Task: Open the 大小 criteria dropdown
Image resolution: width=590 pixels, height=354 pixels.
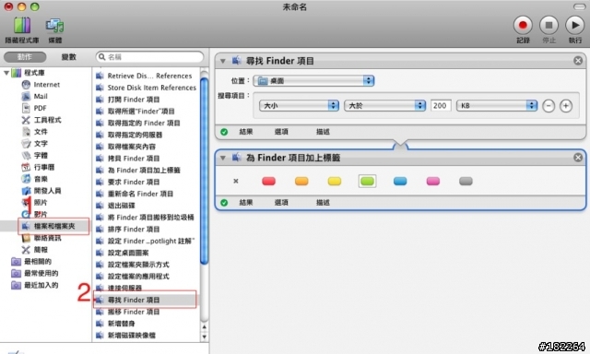Action: 299,106
